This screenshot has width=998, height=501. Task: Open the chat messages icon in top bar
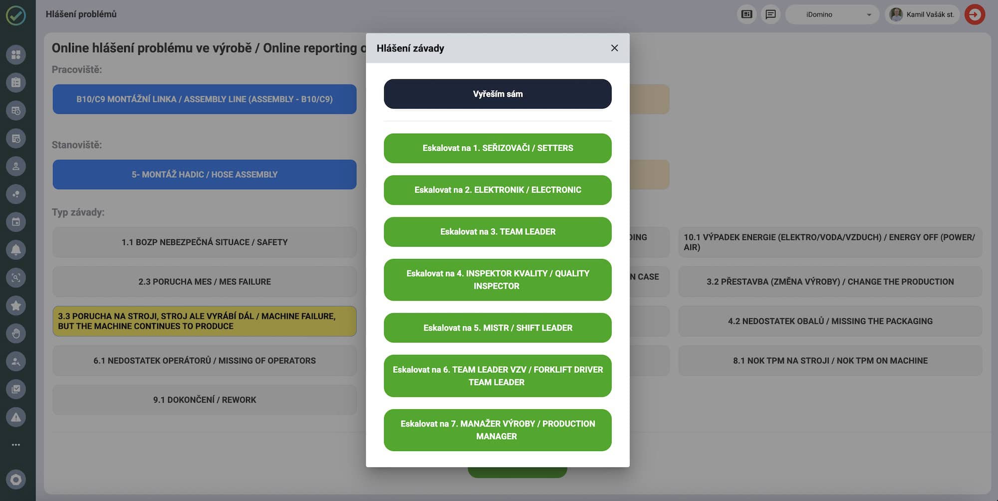coord(770,14)
